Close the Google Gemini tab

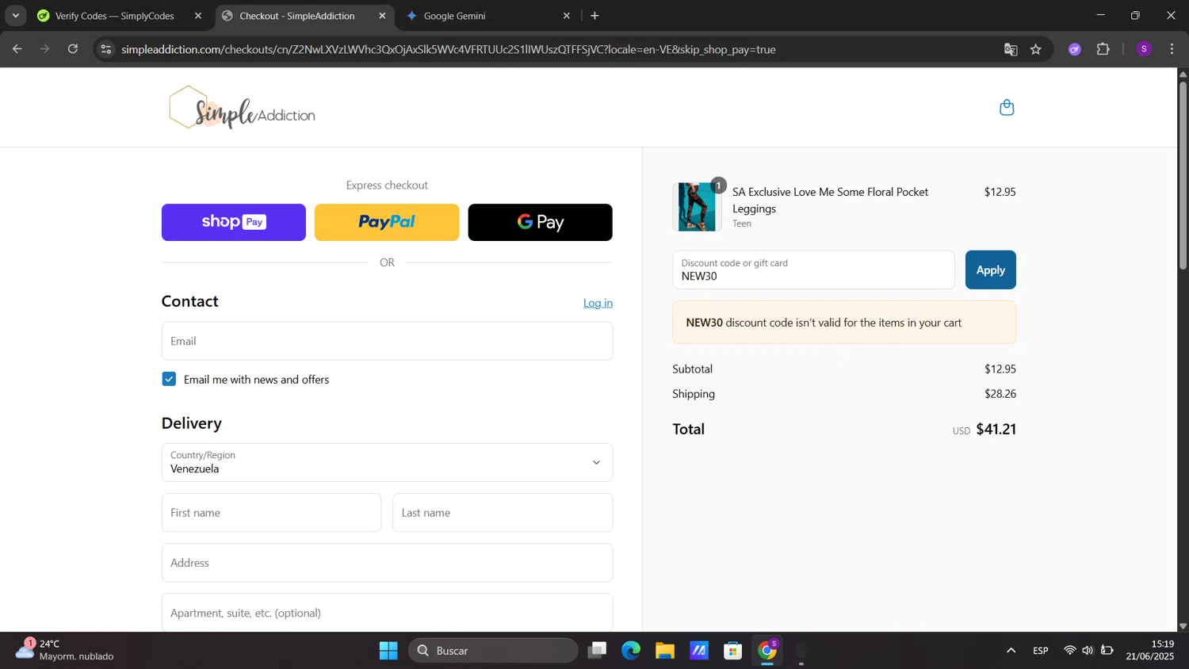tap(567, 16)
